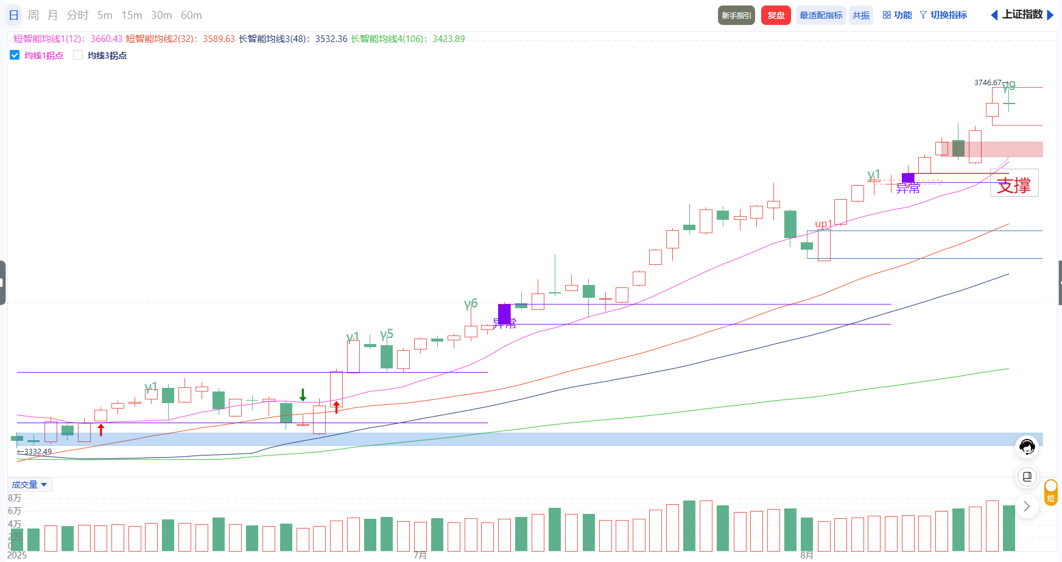Open the 新手指引 beginner guide
The image size is (1062, 562).
[x=736, y=15]
